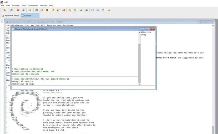
Task: Maximize the Status window
Action: tap(206, 22)
